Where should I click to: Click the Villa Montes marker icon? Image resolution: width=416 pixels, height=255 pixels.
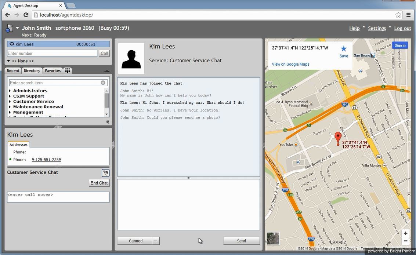pyautogui.click(x=384, y=165)
